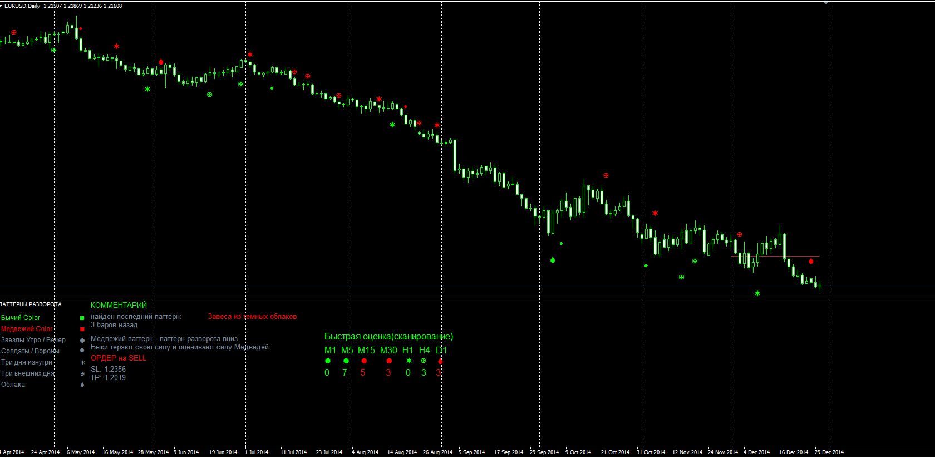The image size is (935, 458).
Task: Click the red drop signal under D1
Action: [440, 361]
